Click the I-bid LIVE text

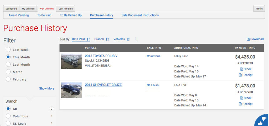(180, 85)
